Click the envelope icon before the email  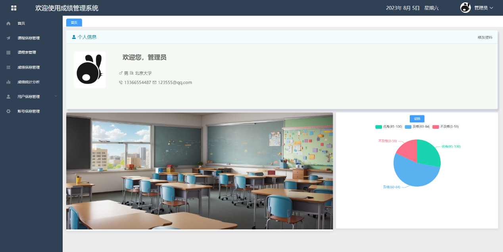155,82
